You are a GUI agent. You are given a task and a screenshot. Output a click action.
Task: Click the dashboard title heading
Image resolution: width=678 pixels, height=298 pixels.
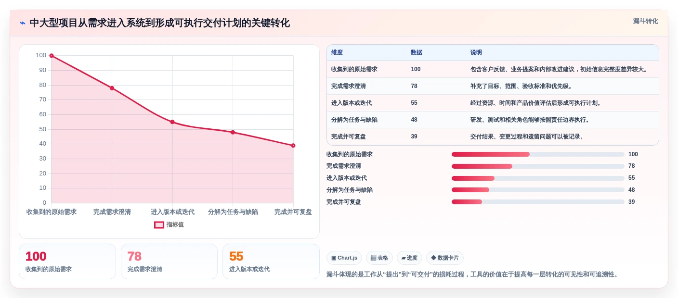tap(160, 23)
